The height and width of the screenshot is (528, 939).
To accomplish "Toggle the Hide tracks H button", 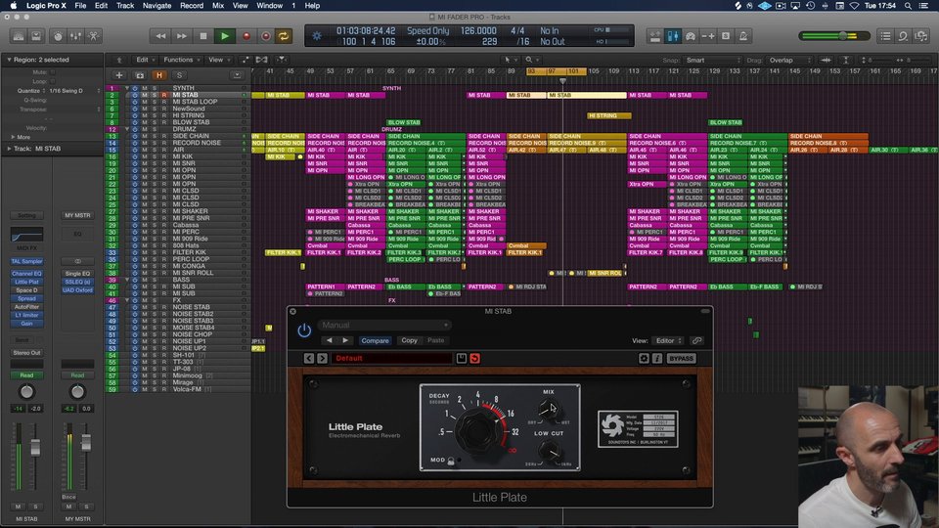I will (159, 75).
